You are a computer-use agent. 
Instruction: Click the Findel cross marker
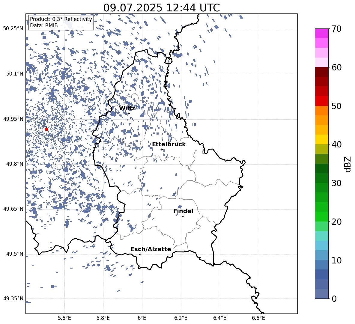(x=183, y=216)
